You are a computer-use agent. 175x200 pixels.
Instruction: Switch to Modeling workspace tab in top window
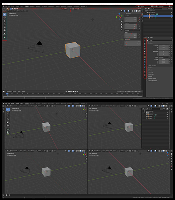click(x=32, y=6)
